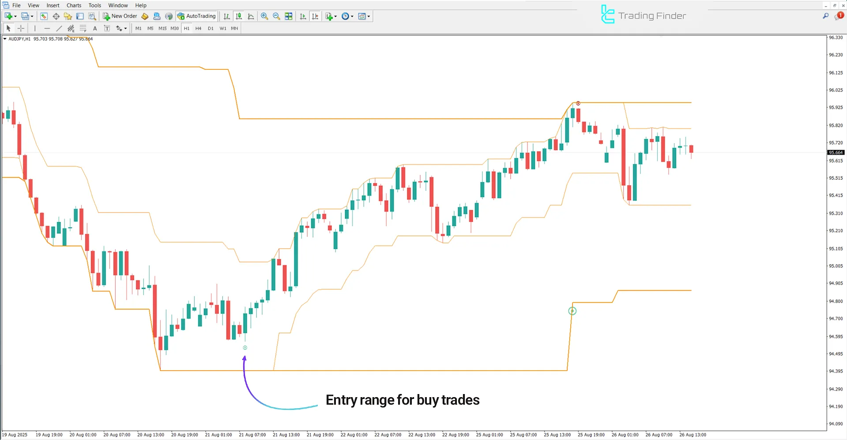Toggle chart auto scroll
This screenshot has height=440, width=847.
click(303, 16)
